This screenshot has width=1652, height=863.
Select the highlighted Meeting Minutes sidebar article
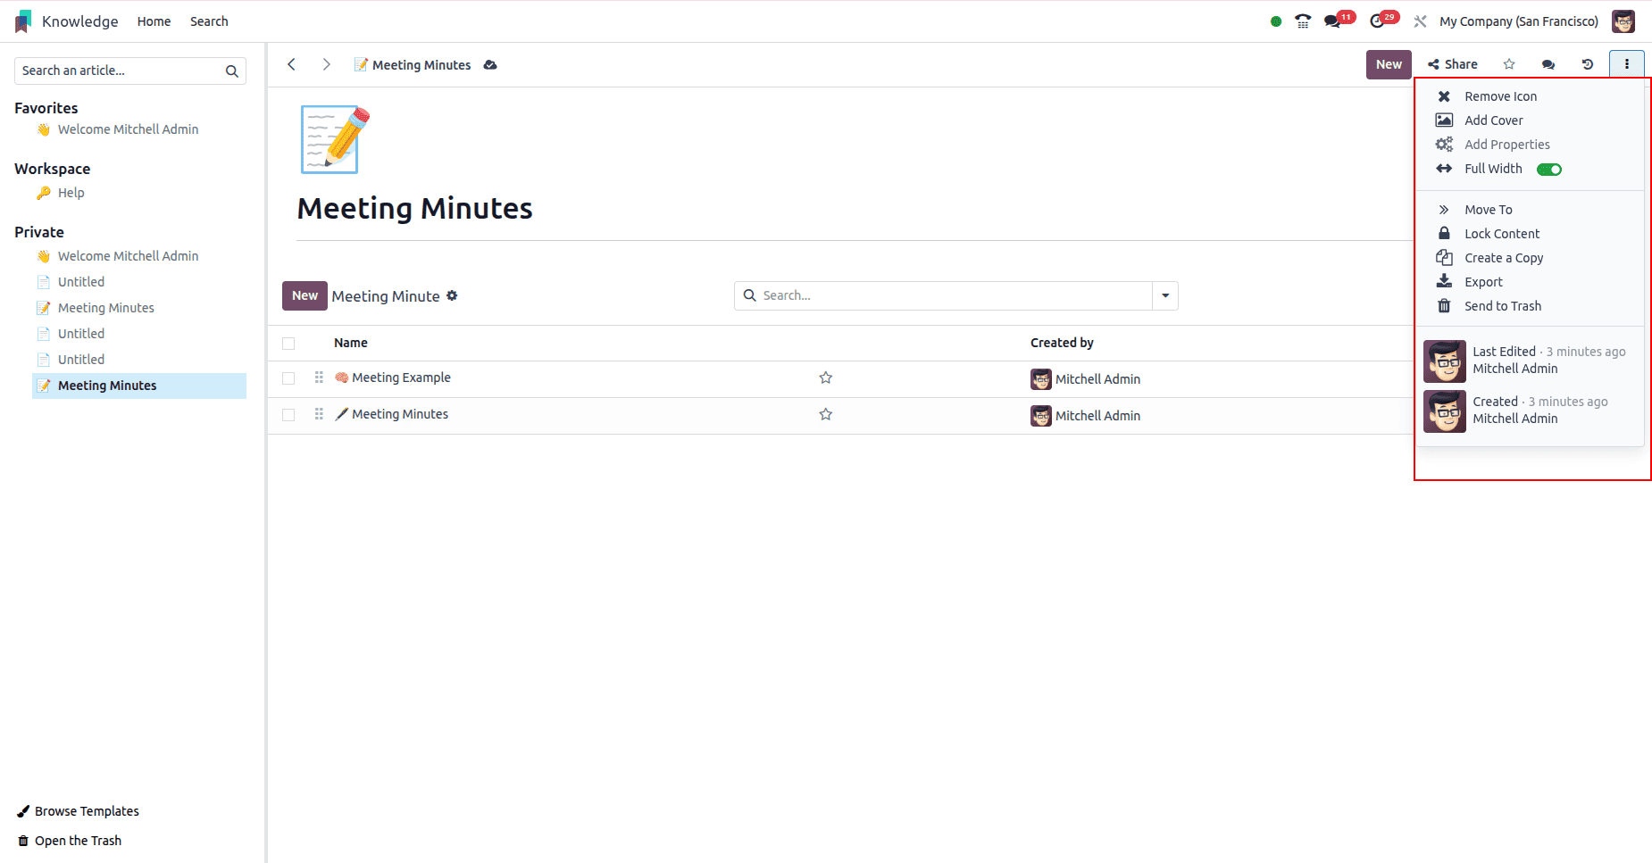click(x=138, y=386)
